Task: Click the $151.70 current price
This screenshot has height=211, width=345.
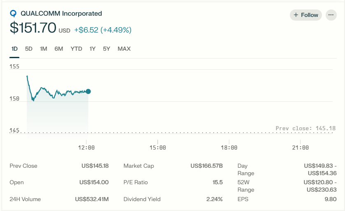Action: point(33,28)
